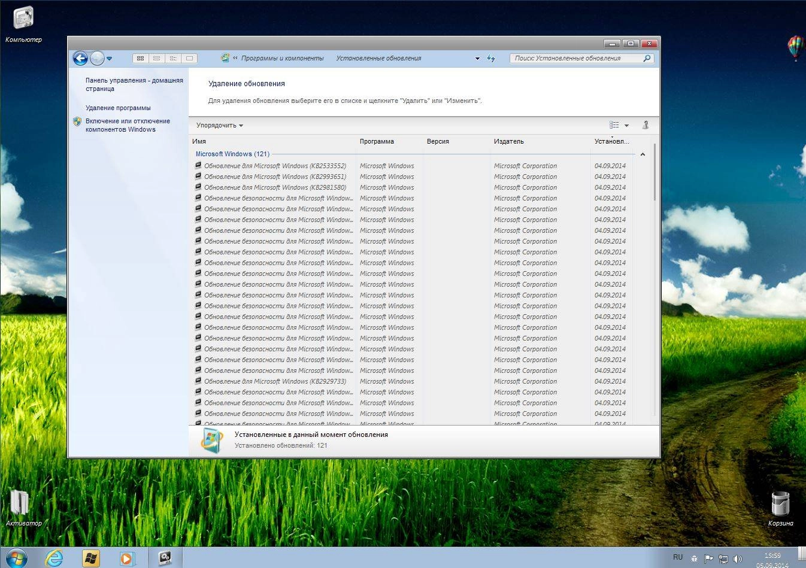This screenshot has width=806, height=568.
Task: Click the hot-air balloon on the desktop
Action: (x=795, y=48)
